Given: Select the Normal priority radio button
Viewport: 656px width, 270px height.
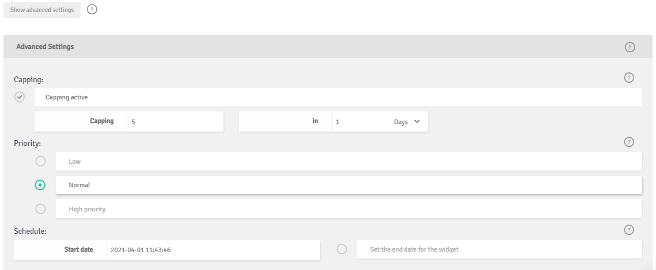Looking at the screenshot, I should [x=40, y=185].
